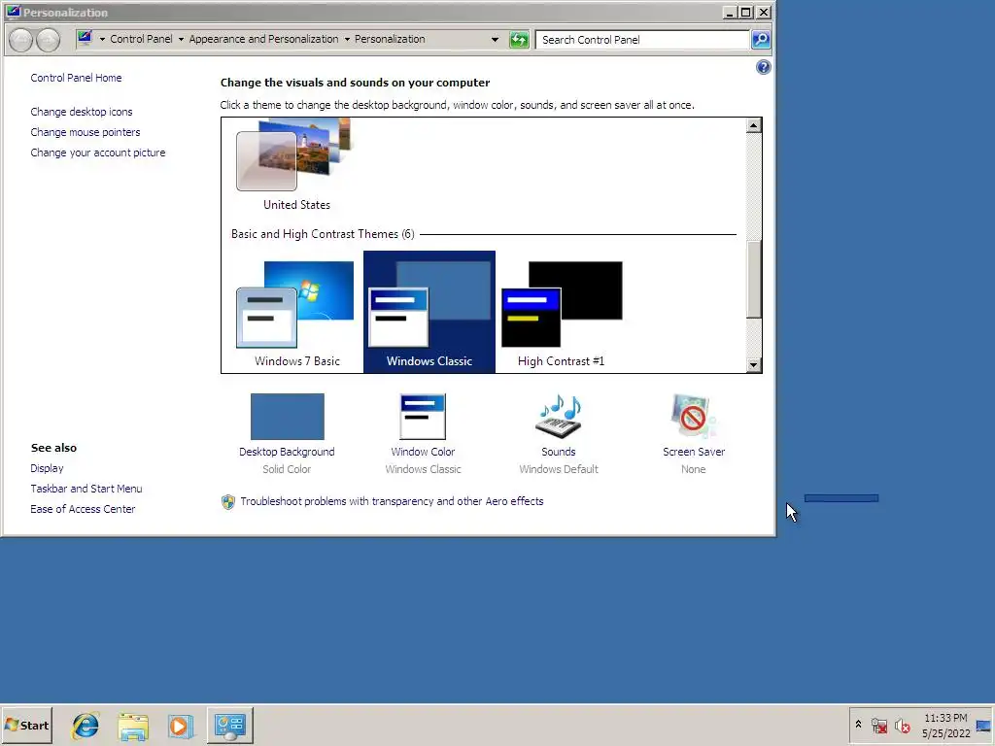Click the help question mark icon
Image resolution: width=995 pixels, height=746 pixels.
pyautogui.click(x=764, y=67)
